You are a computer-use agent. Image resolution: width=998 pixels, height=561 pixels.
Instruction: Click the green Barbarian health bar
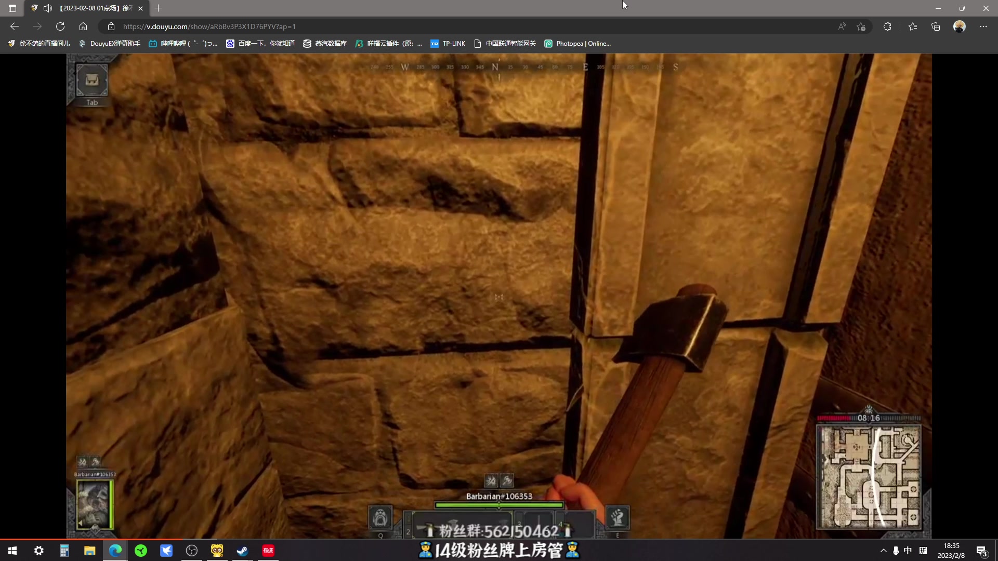[499, 505]
